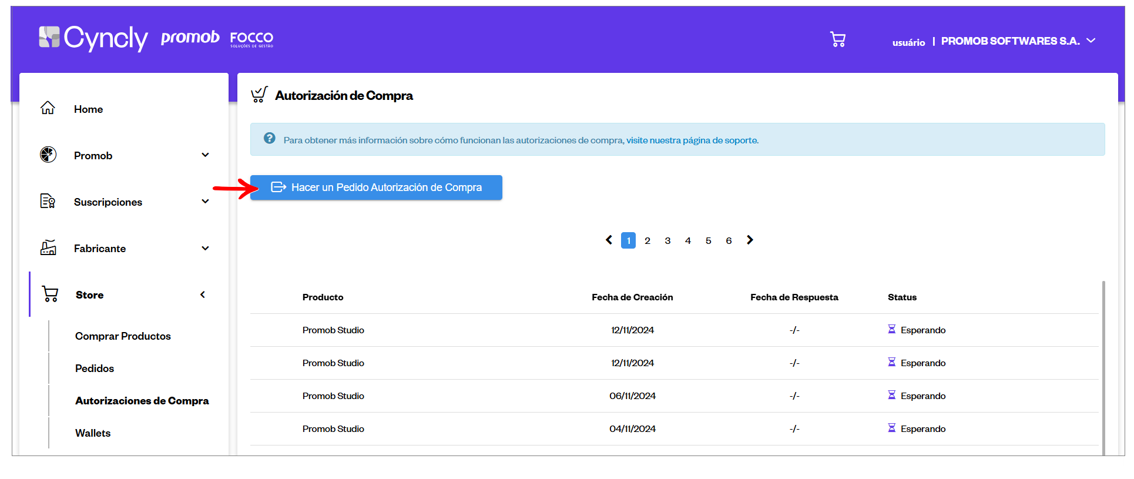Click the Focco logo in header
Image resolution: width=1134 pixels, height=479 pixels.
click(x=251, y=39)
